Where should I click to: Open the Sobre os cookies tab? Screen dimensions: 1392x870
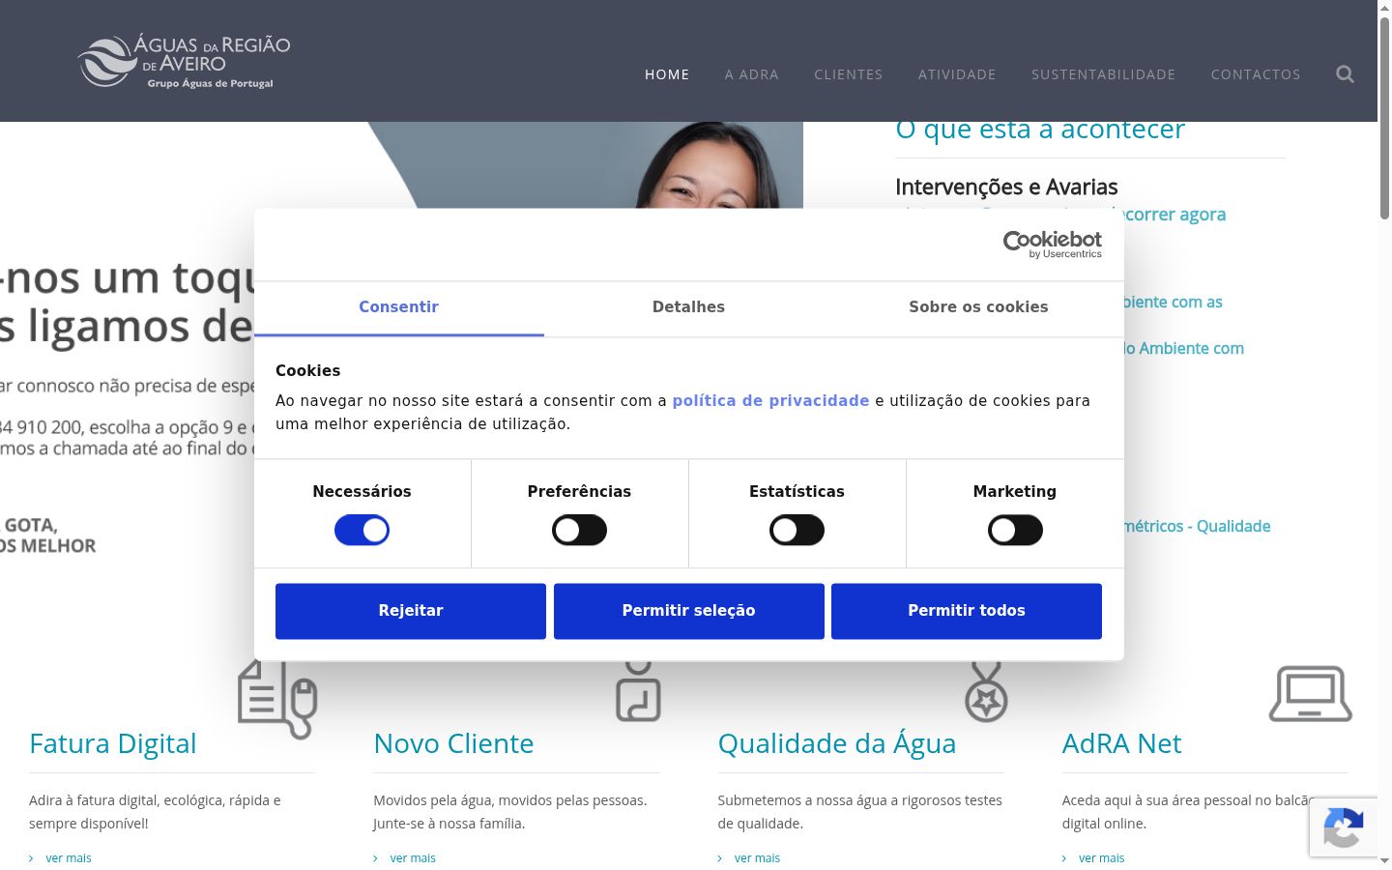click(x=978, y=307)
